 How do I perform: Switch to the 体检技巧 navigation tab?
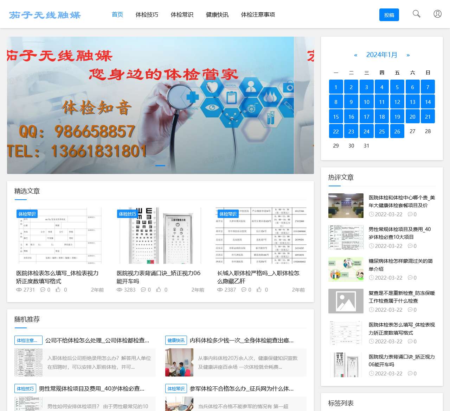click(x=147, y=15)
